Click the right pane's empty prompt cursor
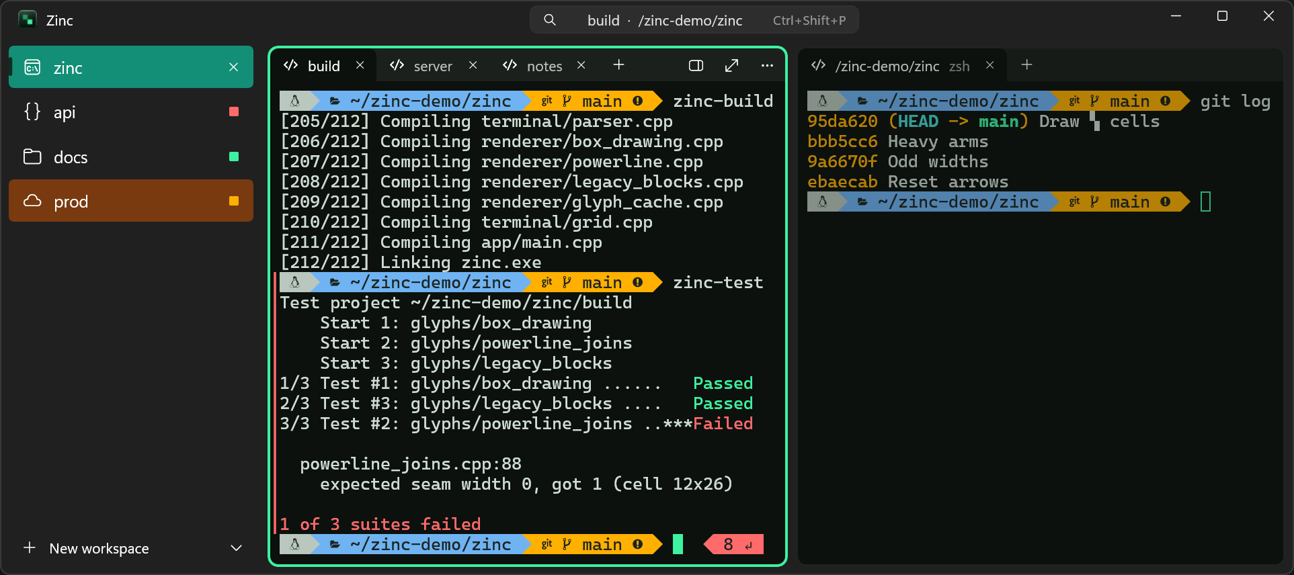 [1206, 202]
